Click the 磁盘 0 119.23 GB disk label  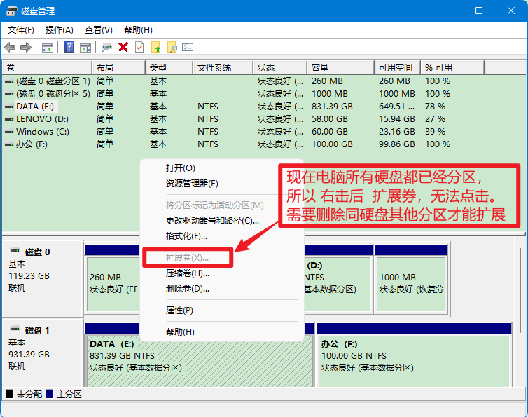pos(43,278)
